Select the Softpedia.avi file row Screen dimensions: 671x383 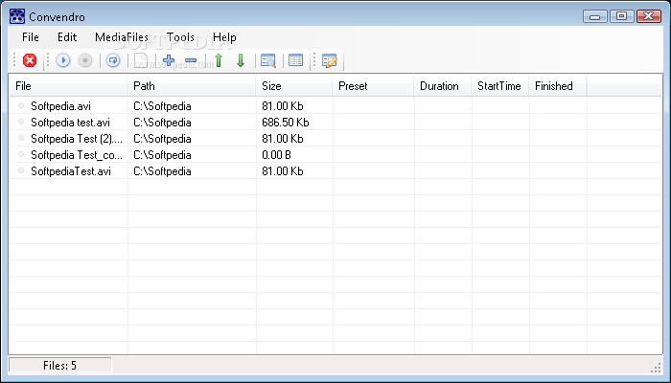coord(335,106)
